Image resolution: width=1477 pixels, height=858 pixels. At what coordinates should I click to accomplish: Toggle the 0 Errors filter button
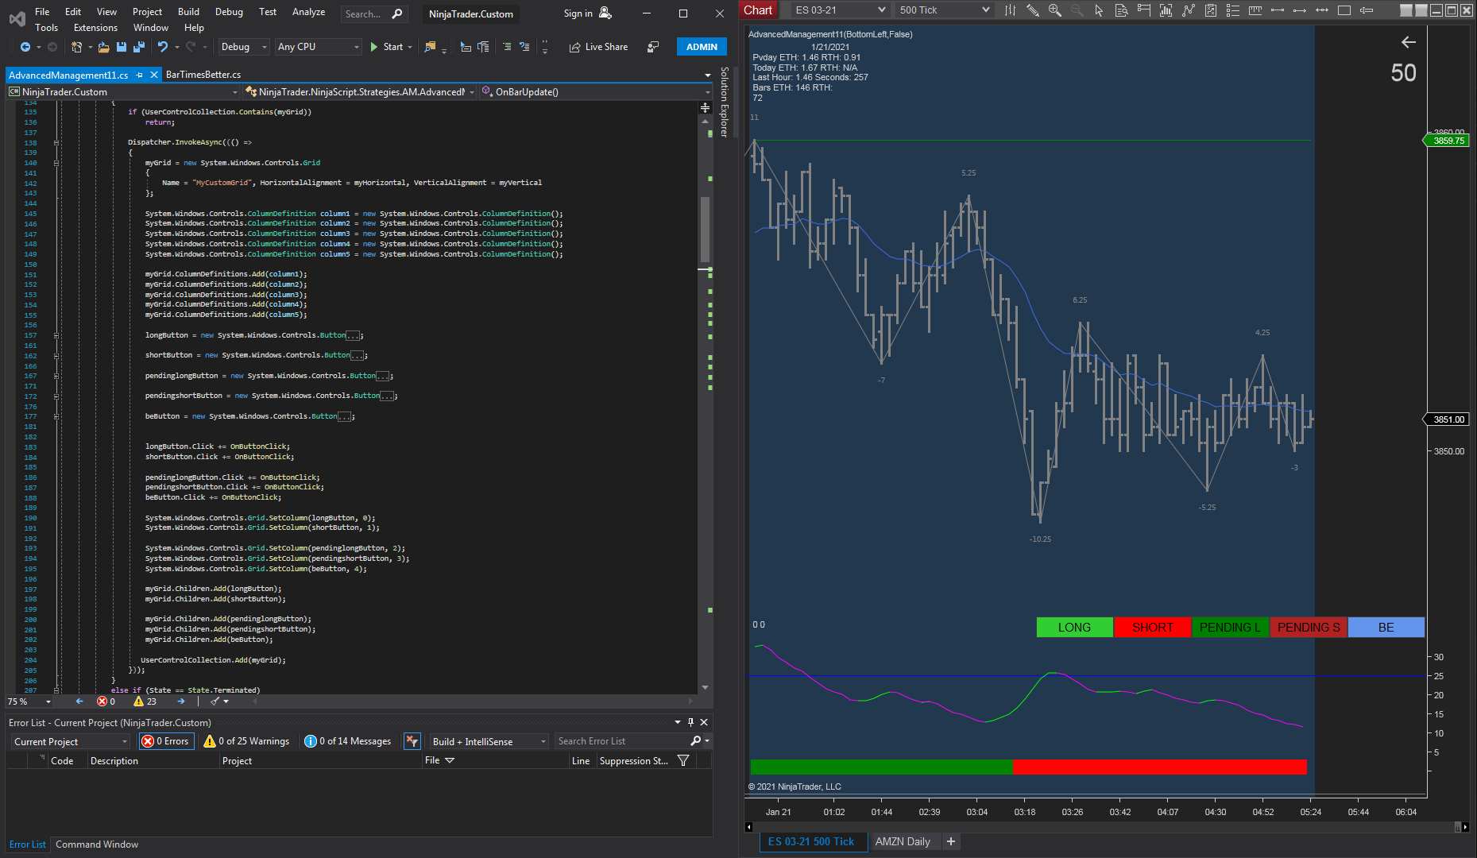point(167,741)
